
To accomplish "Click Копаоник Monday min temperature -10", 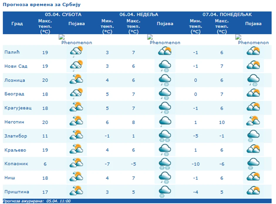I will pyautogui.click(x=196, y=164).
